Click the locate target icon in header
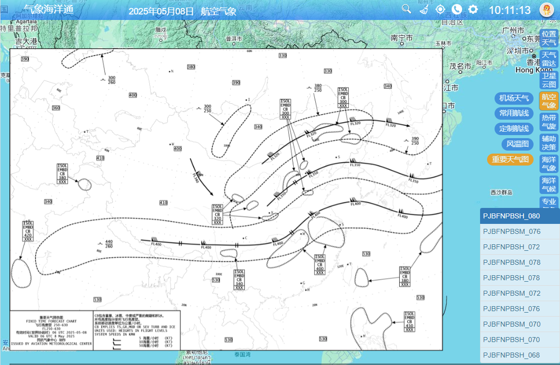560x365 pixels. pos(441,9)
